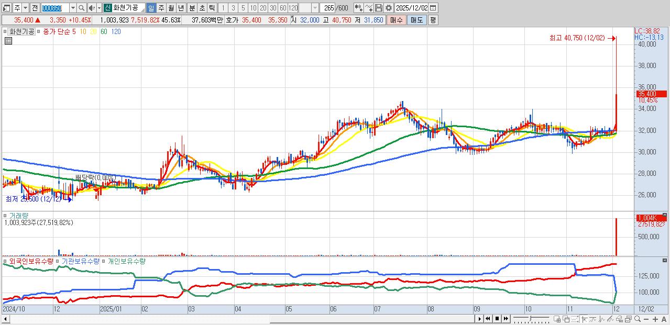
Task: Click the window with grid icon in bottom toolbar
Action: tap(557, 319)
